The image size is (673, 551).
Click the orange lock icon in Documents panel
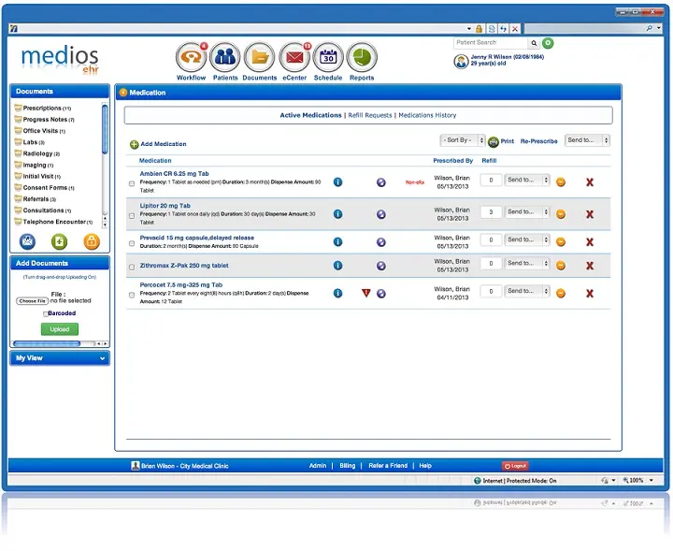[x=92, y=241]
